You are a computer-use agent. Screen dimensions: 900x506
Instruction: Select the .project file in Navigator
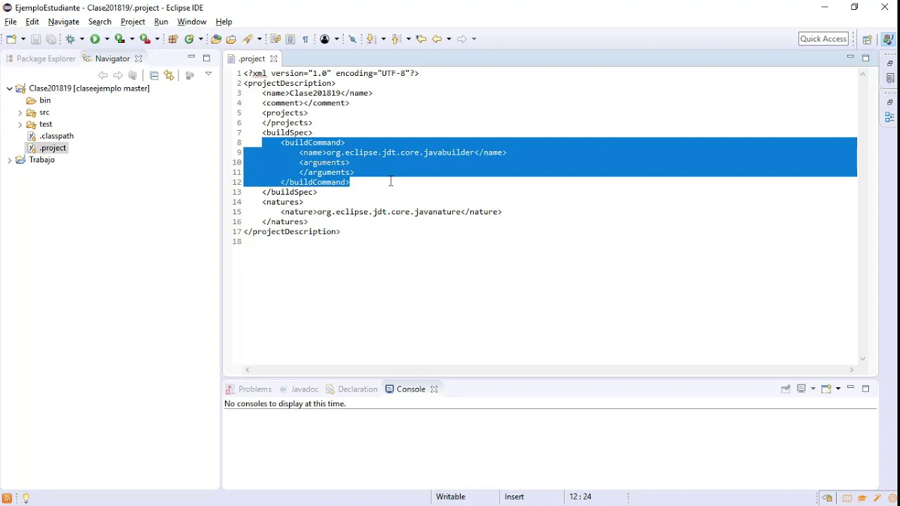point(46,148)
